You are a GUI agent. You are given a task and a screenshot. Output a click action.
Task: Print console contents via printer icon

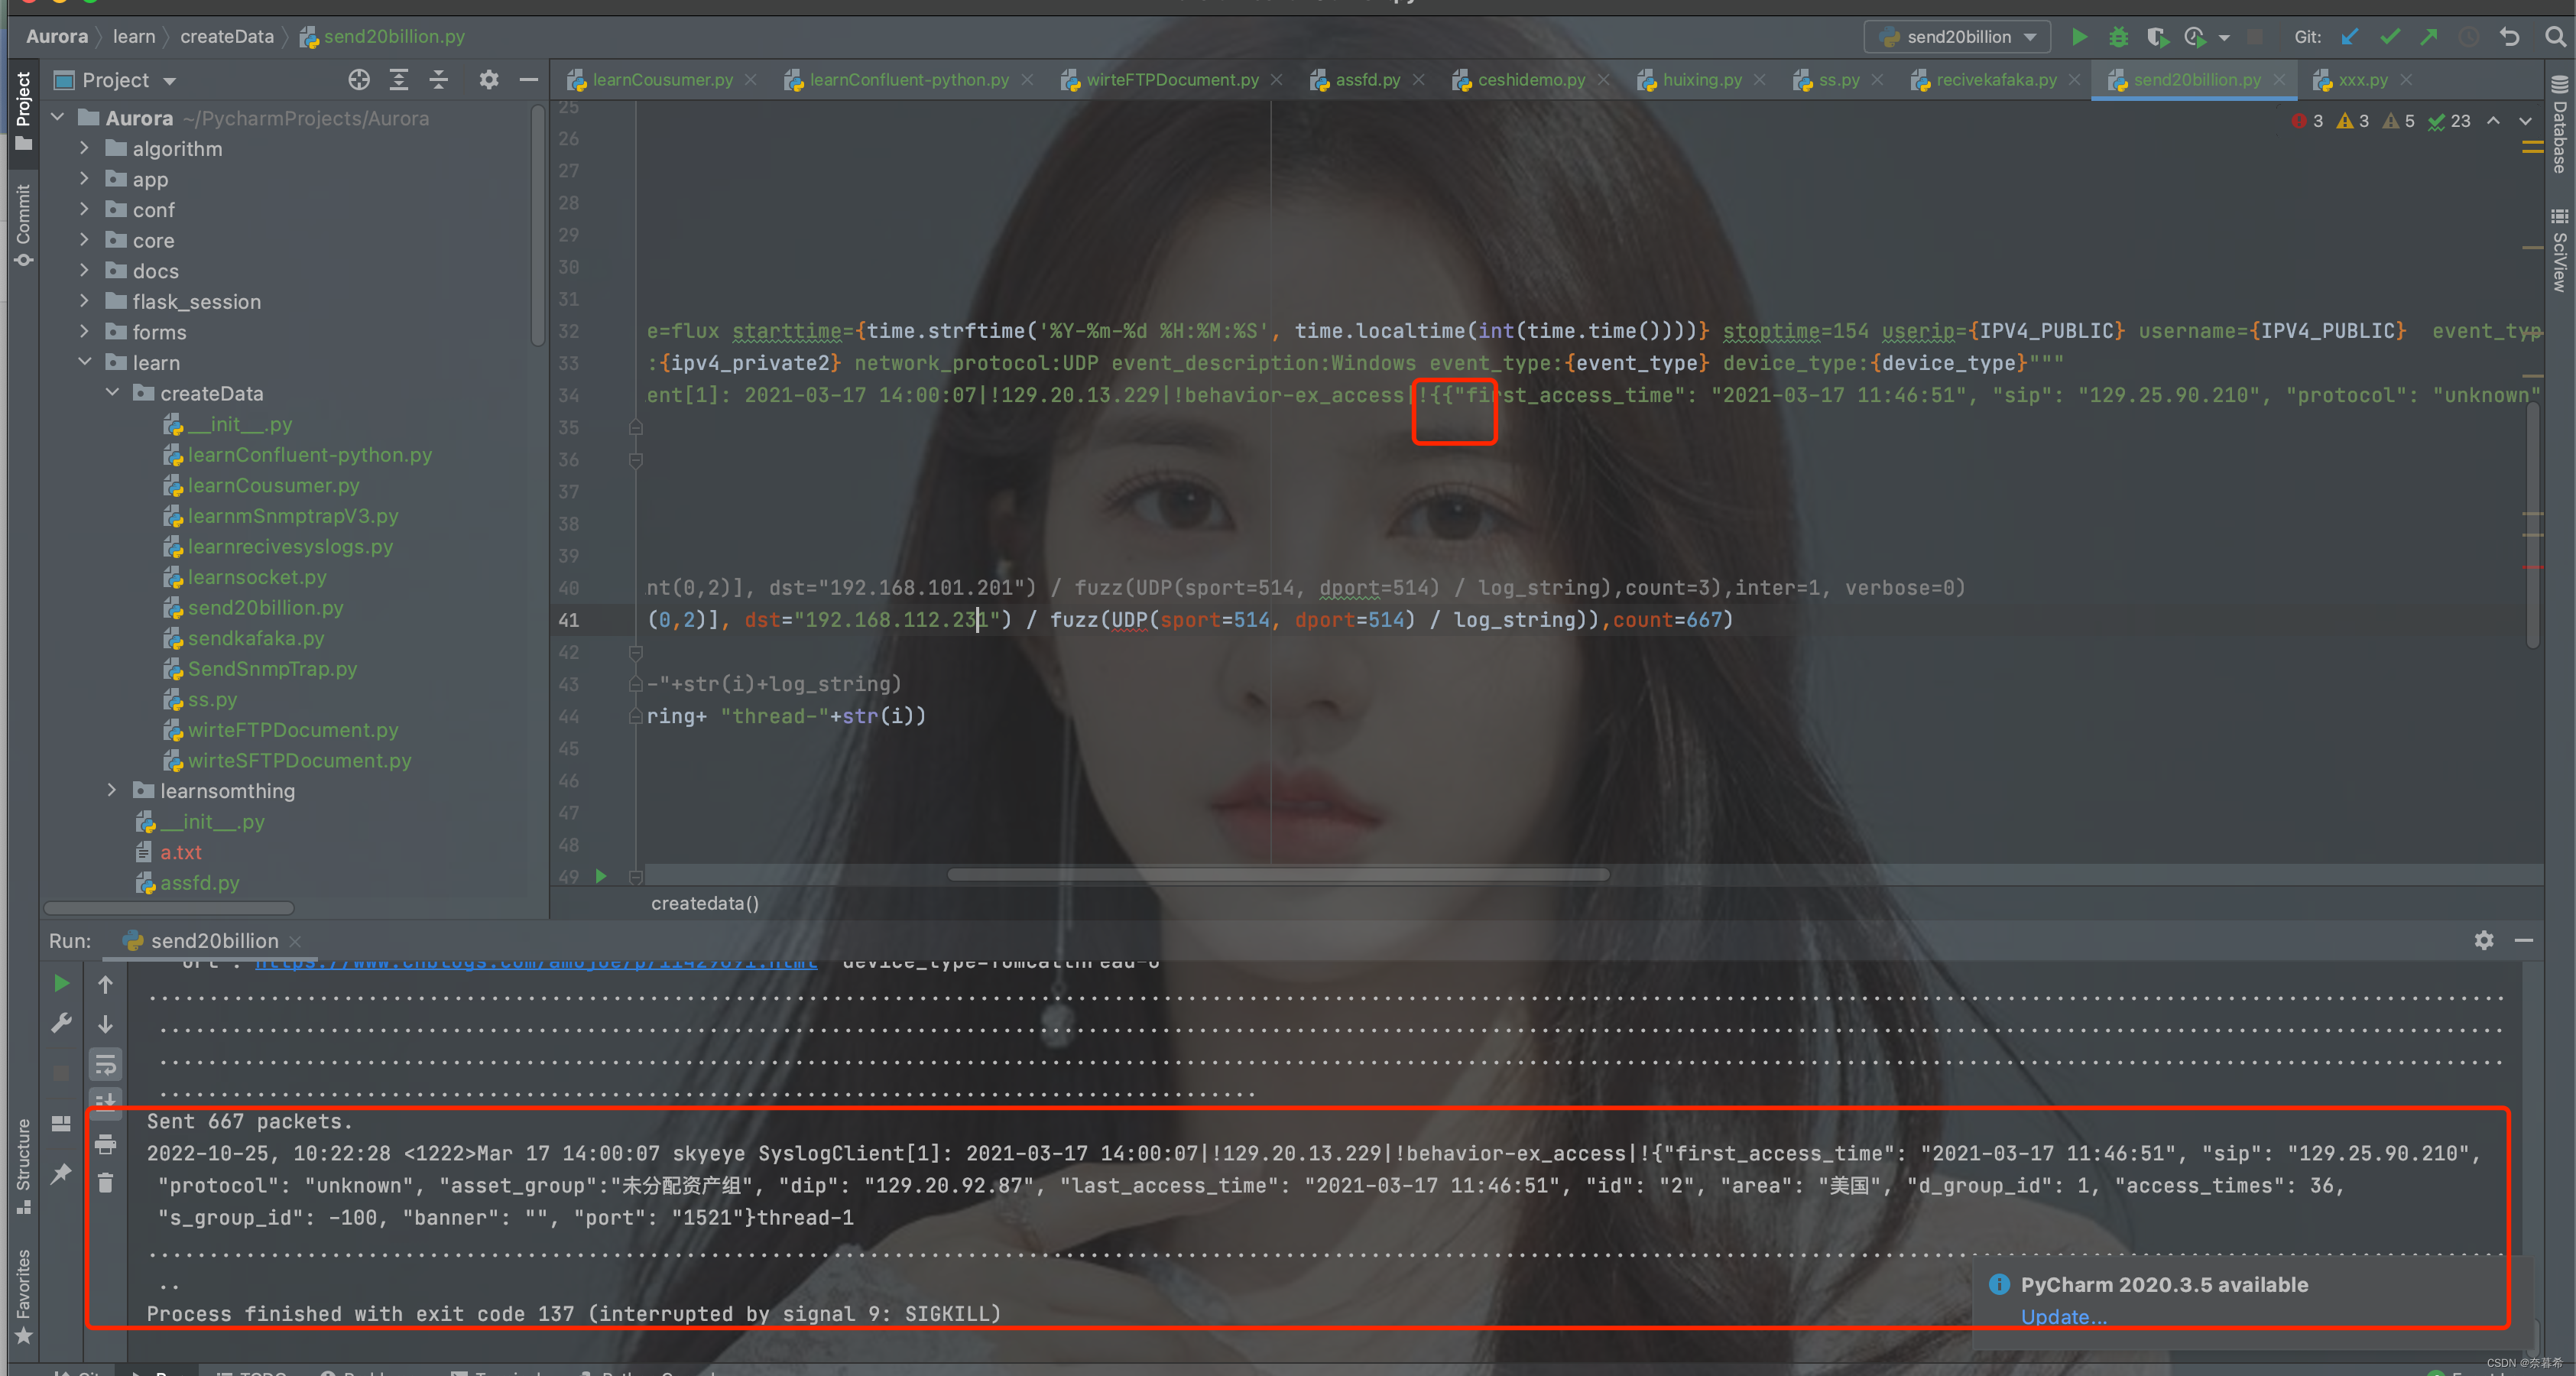(106, 1144)
